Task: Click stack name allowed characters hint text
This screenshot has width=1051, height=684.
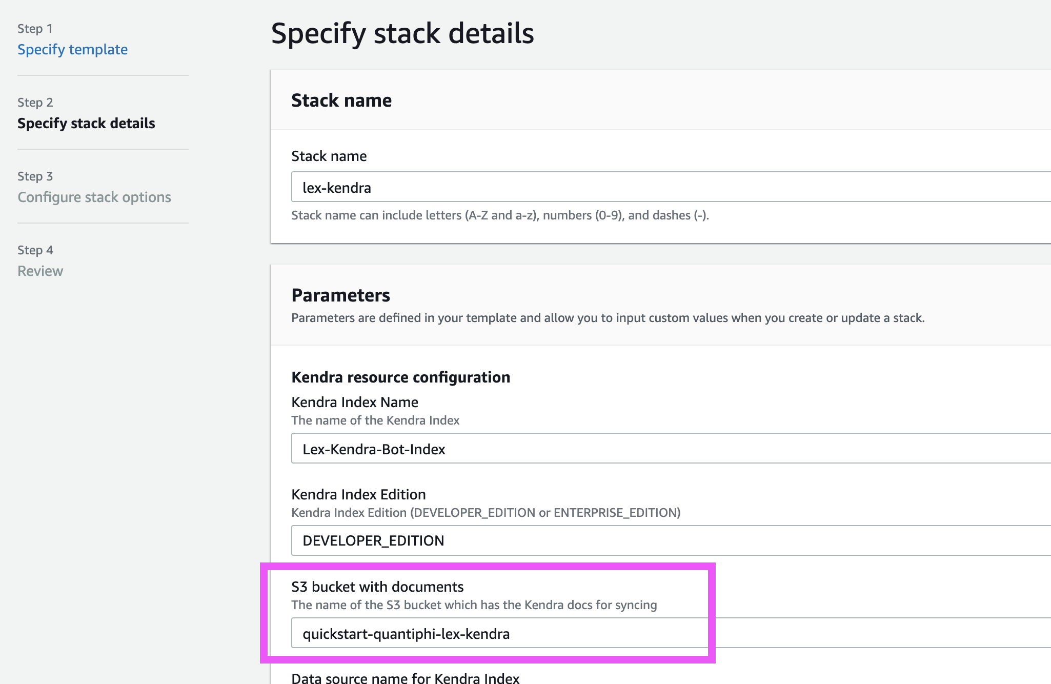Action: pyautogui.click(x=500, y=215)
